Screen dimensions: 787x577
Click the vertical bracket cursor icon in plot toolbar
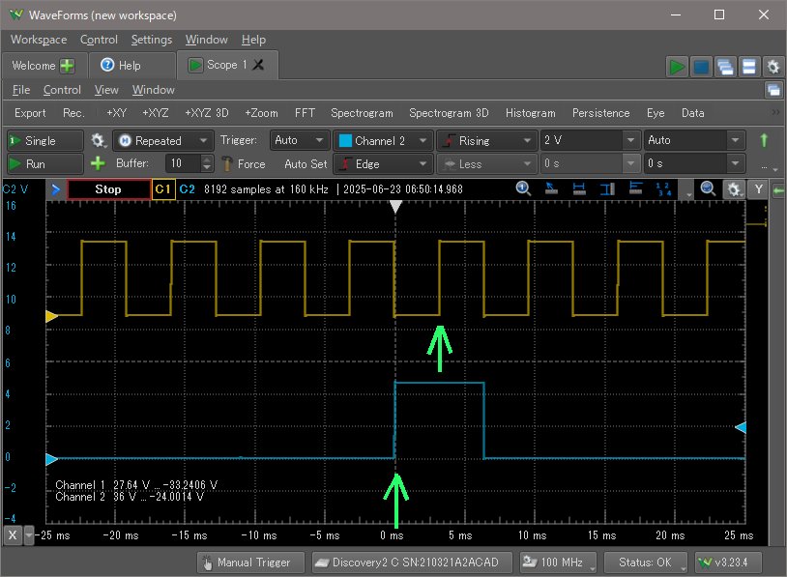[x=607, y=188]
